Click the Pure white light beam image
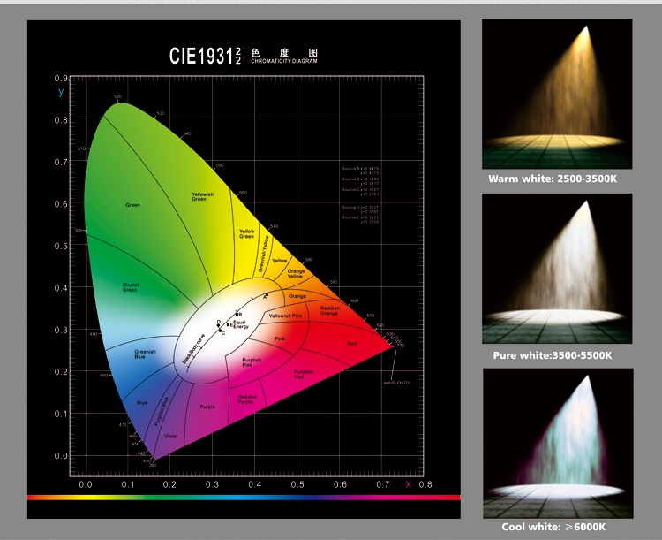The image size is (662, 540). [557, 269]
